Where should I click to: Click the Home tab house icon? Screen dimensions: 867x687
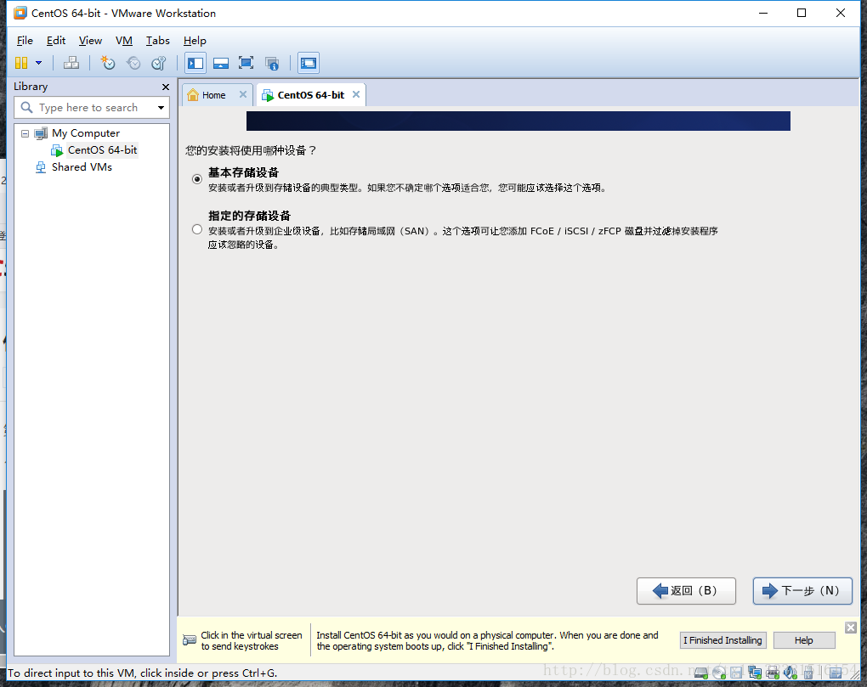[193, 95]
